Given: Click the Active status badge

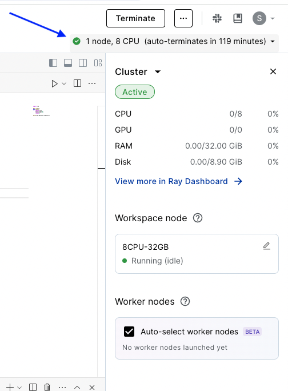Looking at the screenshot, I should [135, 92].
